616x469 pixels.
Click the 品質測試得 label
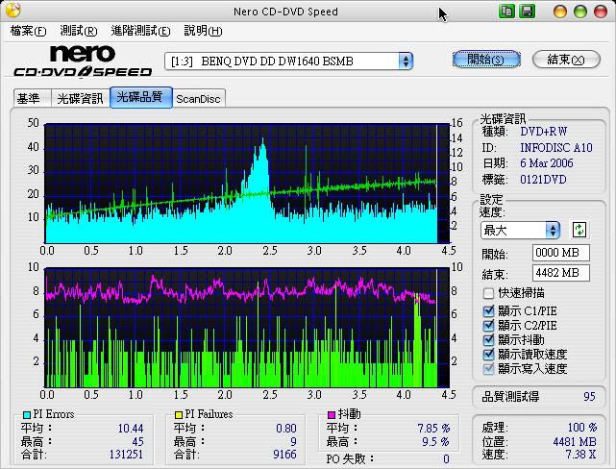point(510,396)
